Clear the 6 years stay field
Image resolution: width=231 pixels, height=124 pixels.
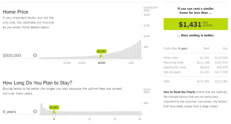(x=35, y=112)
